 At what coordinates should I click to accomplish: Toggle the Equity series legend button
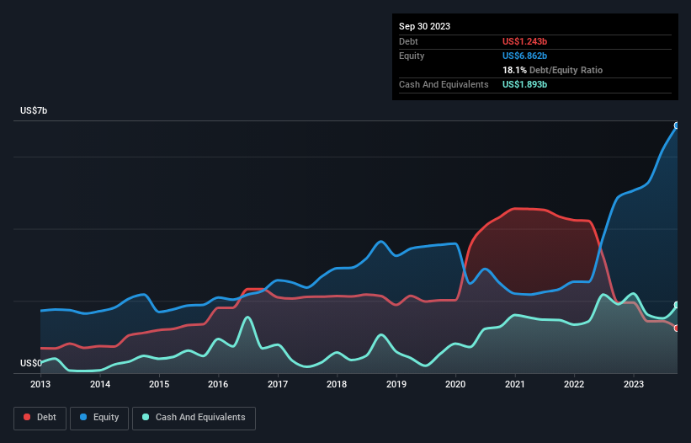pyautogui.click(x=99, y=418)
